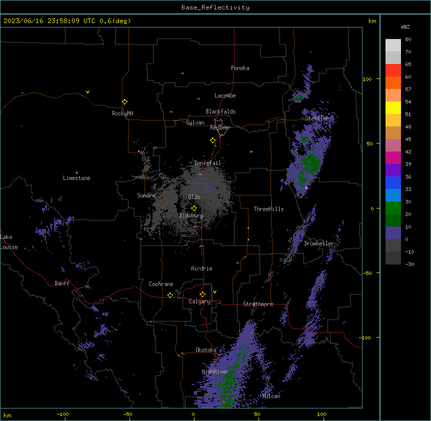Click the Limestone map label
431x421 pixels.
pos(76,178)
